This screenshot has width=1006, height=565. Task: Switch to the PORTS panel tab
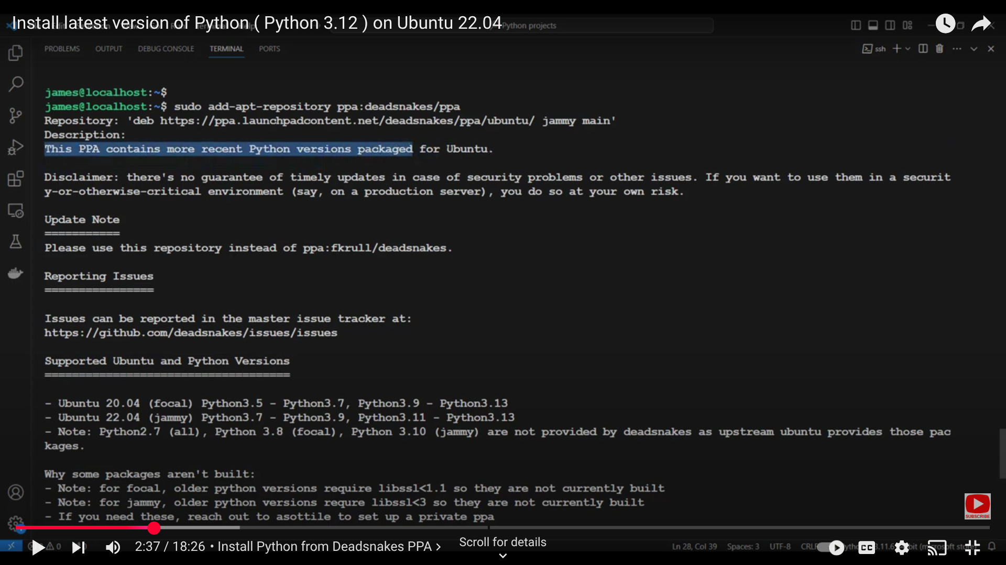[269, 49]
